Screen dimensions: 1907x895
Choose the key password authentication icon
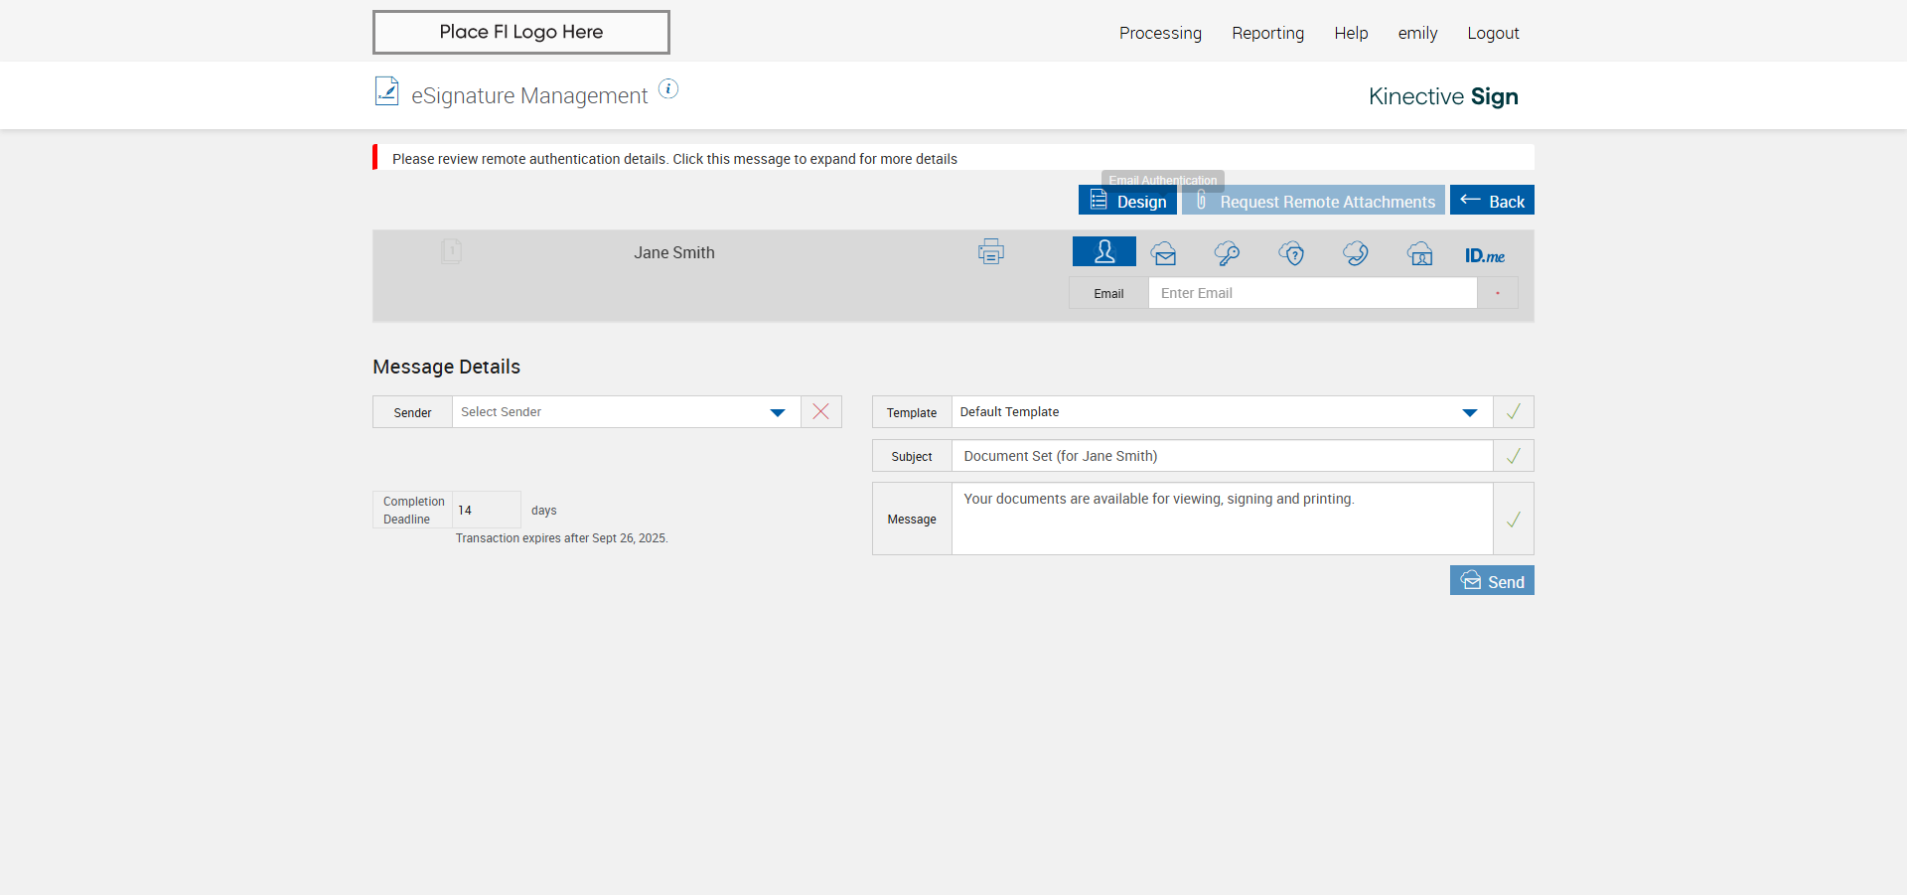coord(1227,253)
